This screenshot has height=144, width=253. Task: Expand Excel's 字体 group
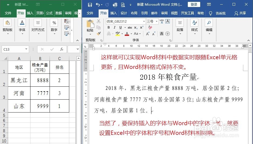[x=22, y=27]
